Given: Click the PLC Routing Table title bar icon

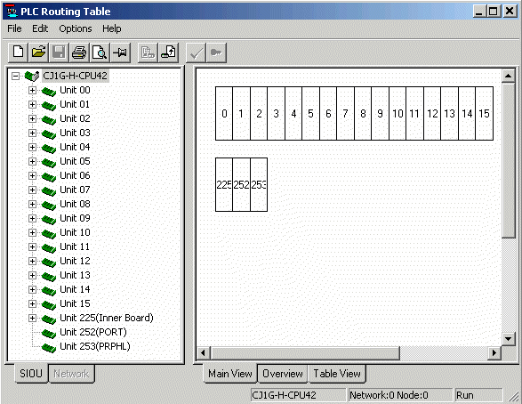Looking at the screenshot, I should click(x=12, y=11).
